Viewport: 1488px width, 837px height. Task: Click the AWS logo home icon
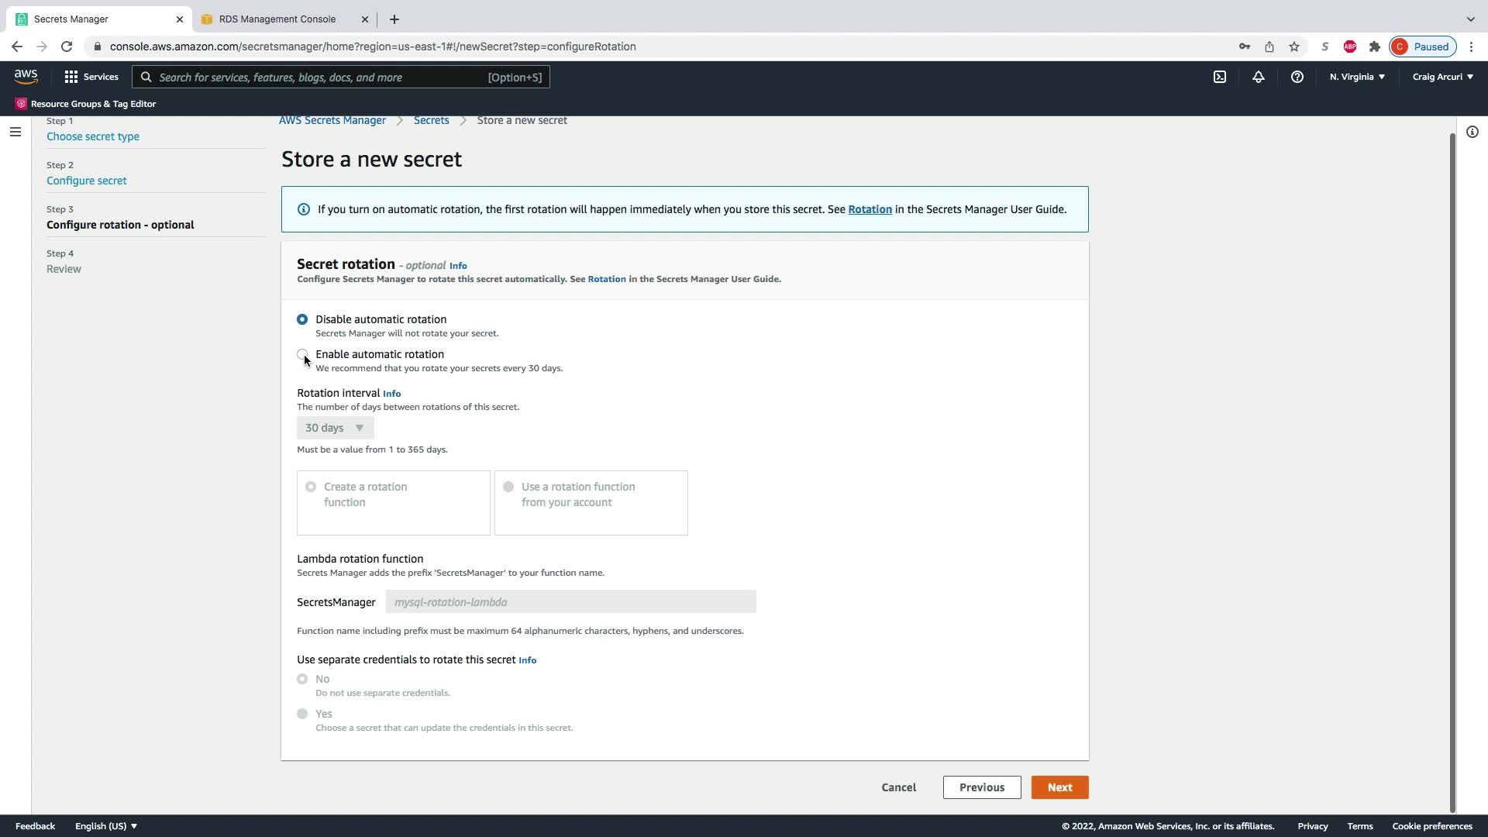[x=26, y=76]
